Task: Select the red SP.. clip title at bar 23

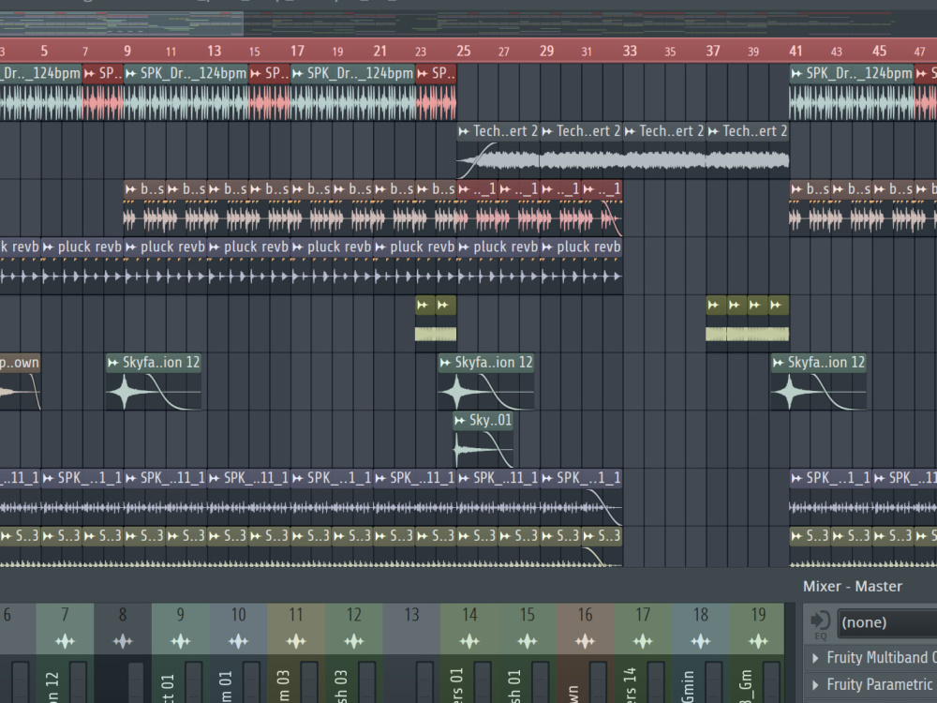Action: point(443,73)
